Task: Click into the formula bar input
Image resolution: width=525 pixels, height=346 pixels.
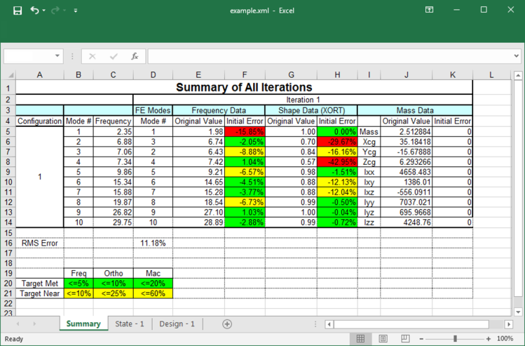Action: [330, 56]
